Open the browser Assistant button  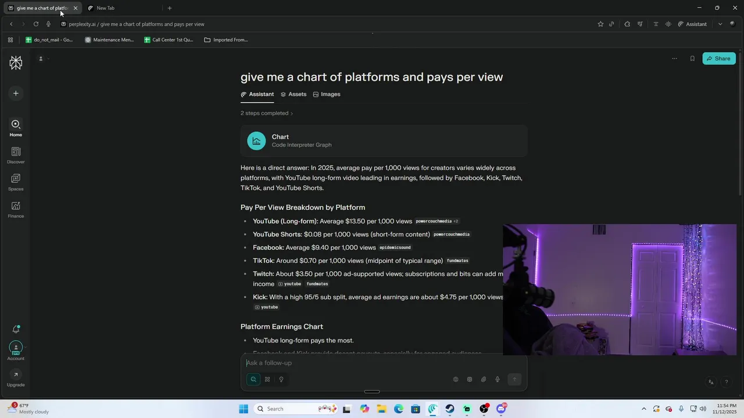692,24
